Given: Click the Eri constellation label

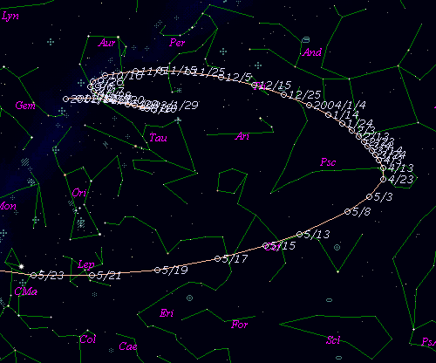Looking at the screenshot, I should 167,313.
